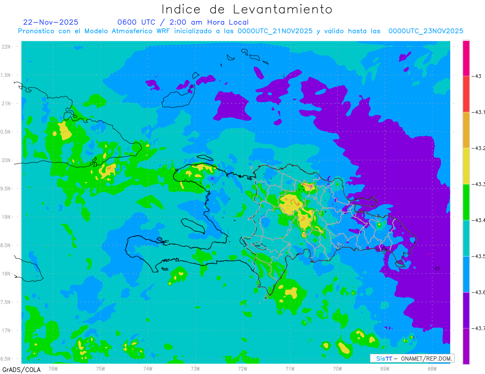Click the "70W" longitude label
This screenshot has height=374, width=485.
pyautogui.click(x=337, y=369)
